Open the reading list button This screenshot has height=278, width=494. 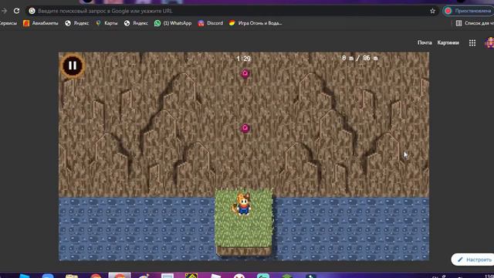(474, 23)
